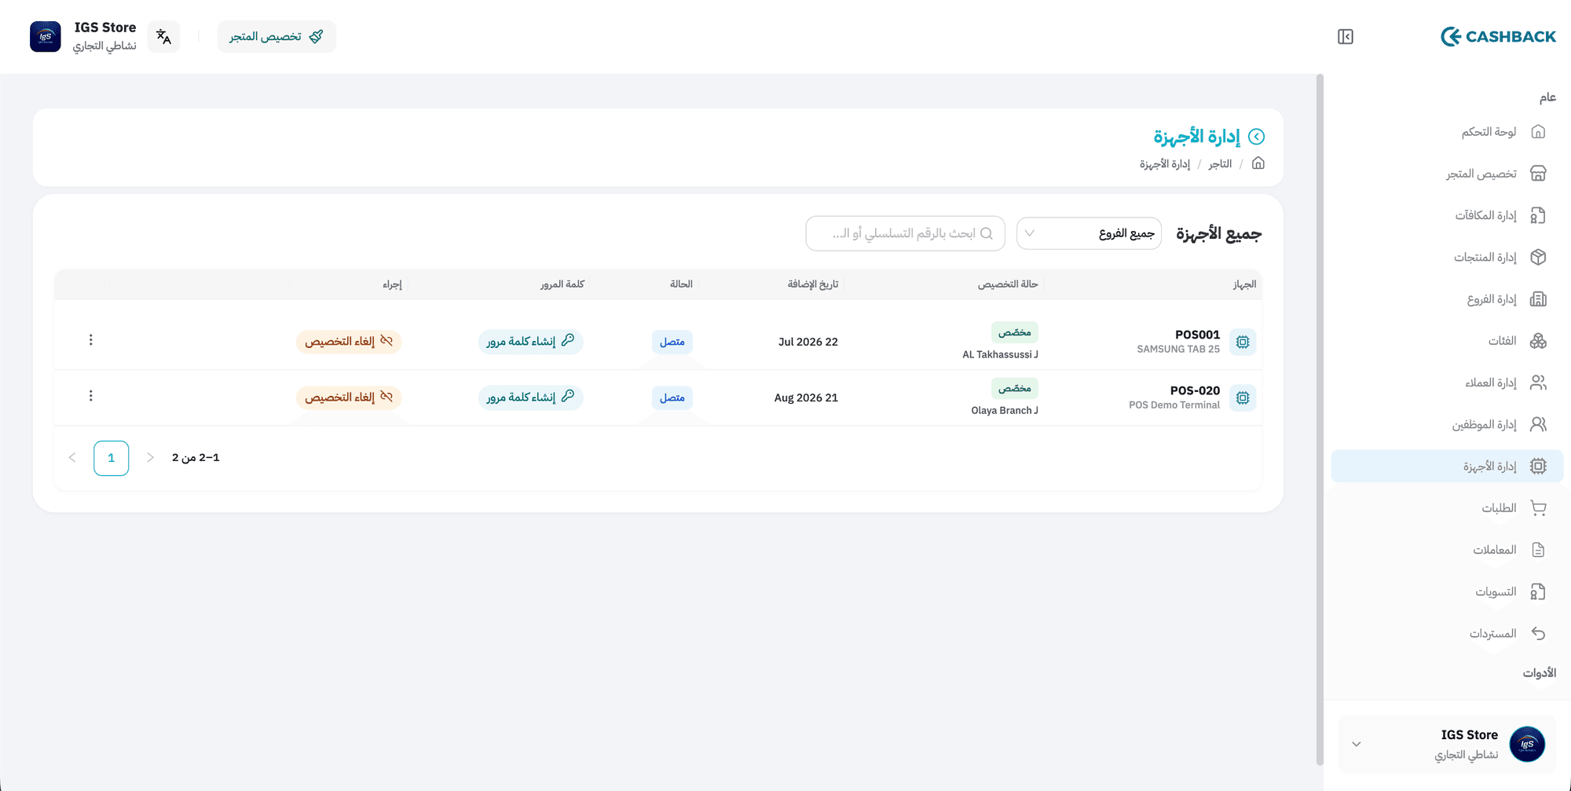Open more options for POS001 row
This screenshot has height=791, width=1571.
[x=91, y=340]
